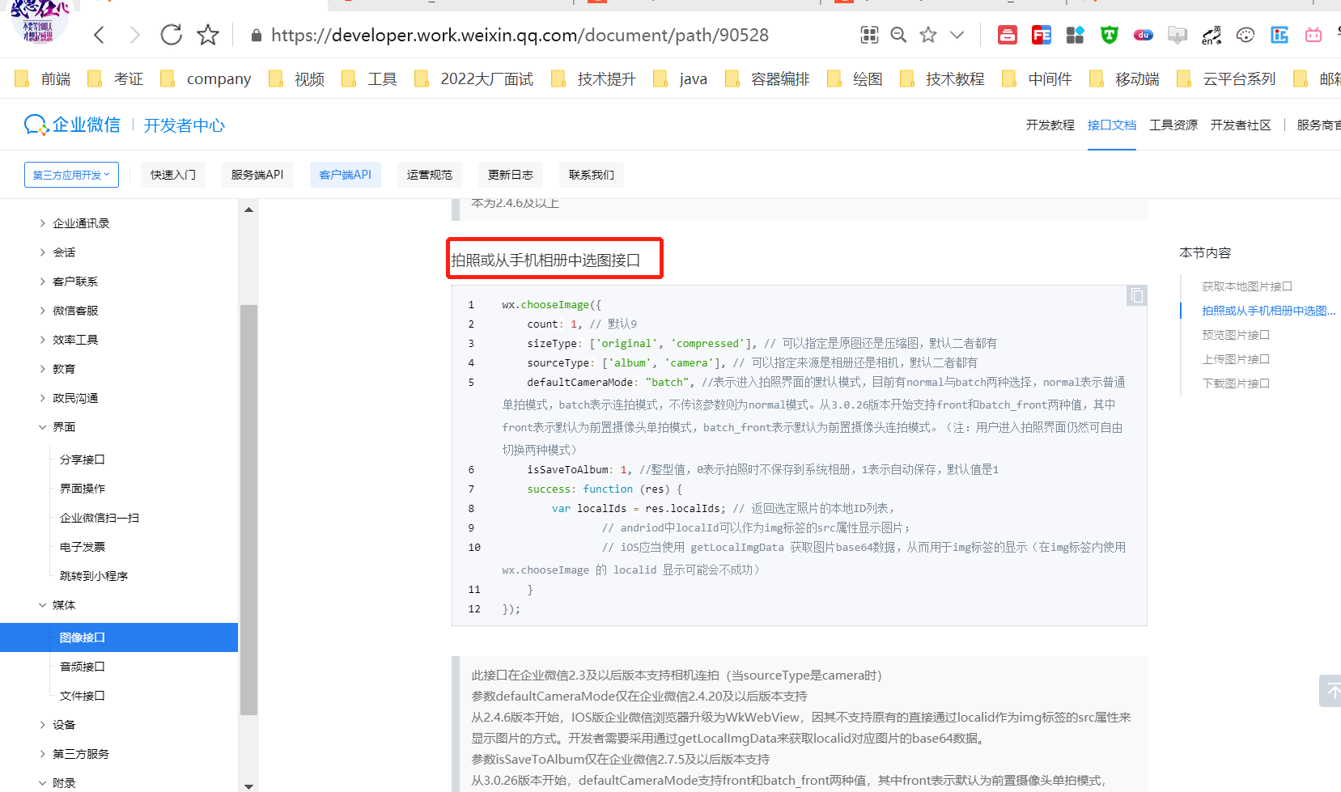The width and height of the screenshot is (1341, 792).
Task: Open the green shield security extension
Action: pyautogui.click(x=1109, y=35)
